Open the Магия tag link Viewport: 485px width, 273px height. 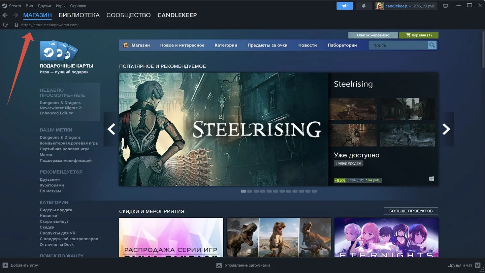tap(46, 155)
